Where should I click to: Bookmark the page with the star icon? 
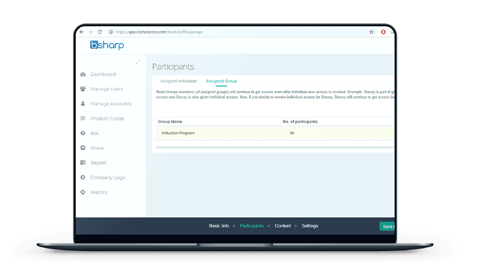371,32
